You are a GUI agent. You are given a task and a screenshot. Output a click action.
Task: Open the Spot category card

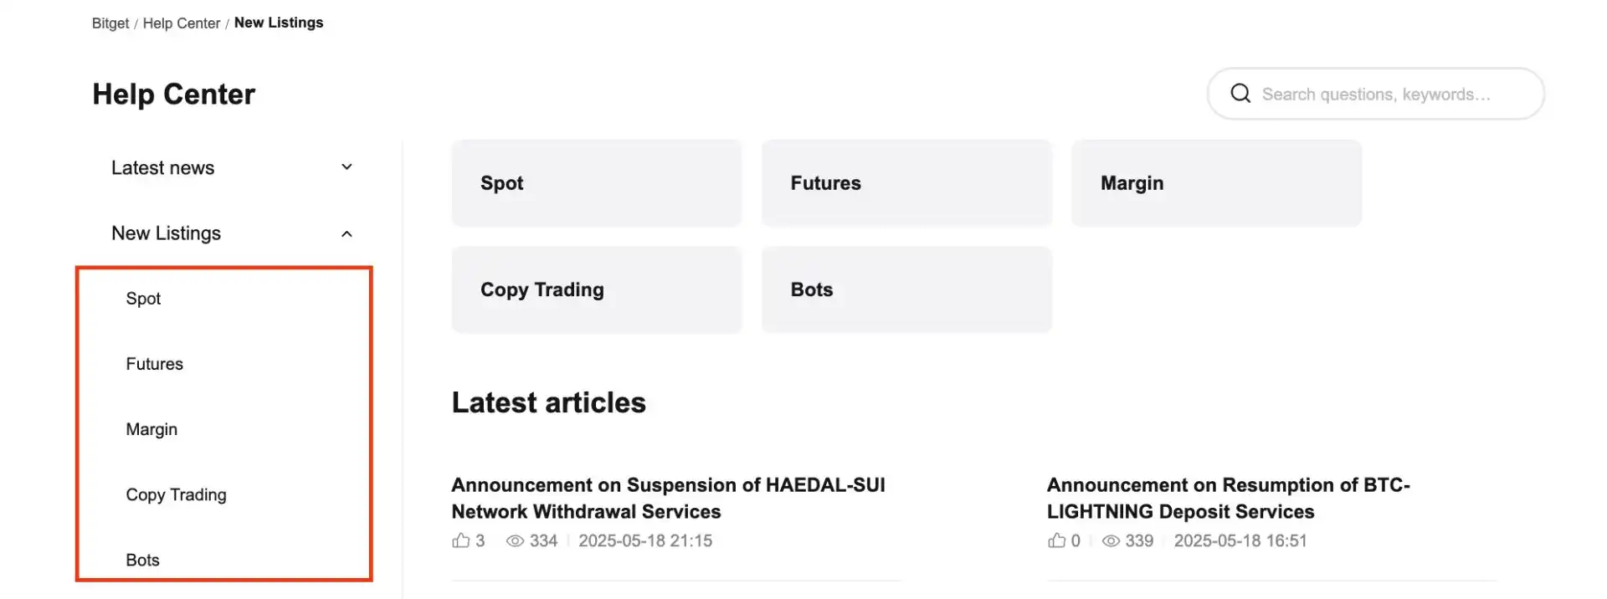(596, 183)
